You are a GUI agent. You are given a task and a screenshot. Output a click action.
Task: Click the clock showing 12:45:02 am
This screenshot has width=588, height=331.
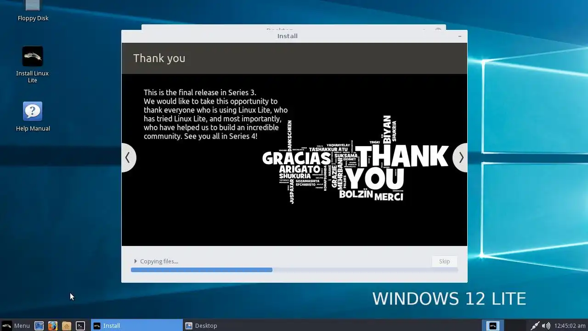click(x=570, y=325)
